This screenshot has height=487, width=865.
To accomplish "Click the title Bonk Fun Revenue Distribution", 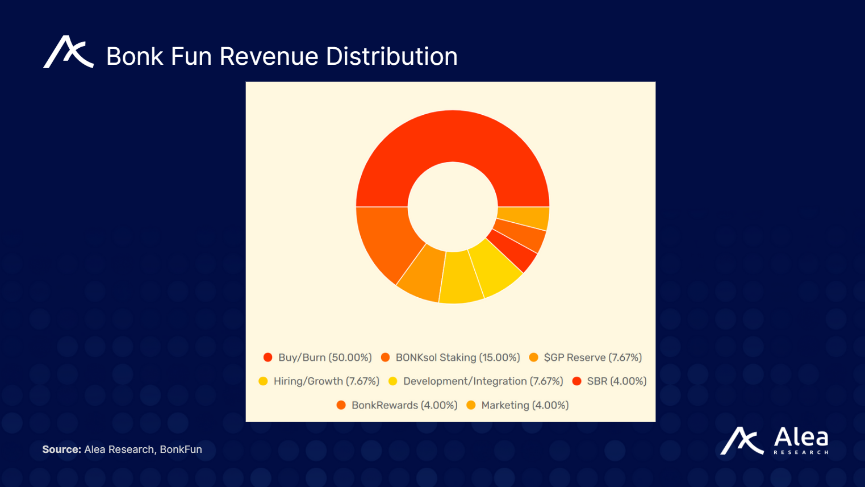I will click(x=281, y=56).
